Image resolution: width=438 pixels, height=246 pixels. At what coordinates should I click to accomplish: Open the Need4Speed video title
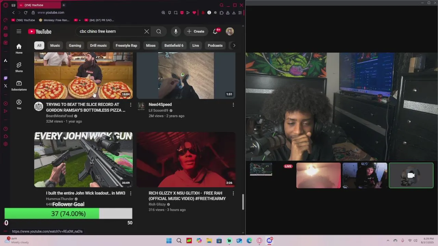[160, 105]
